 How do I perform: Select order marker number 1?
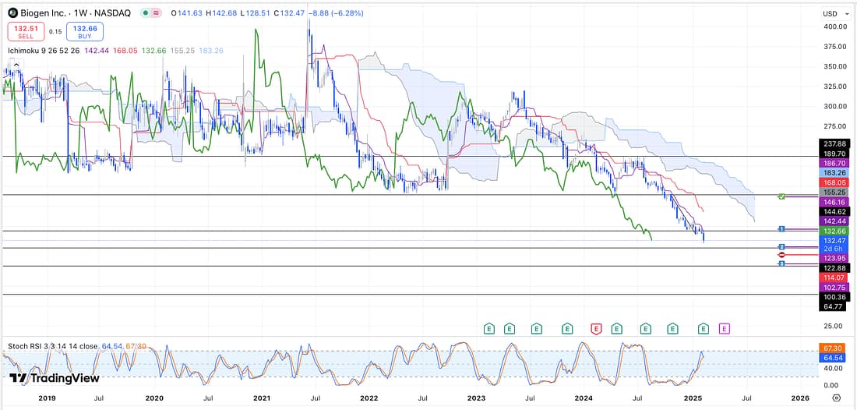781,228
